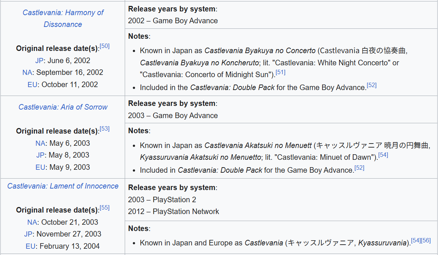Open Castlevania: Aria of Sorrow link
Image resolution: width=438 pixels, height=255 pixels.
pyautogui.click(x=63, y=107)
